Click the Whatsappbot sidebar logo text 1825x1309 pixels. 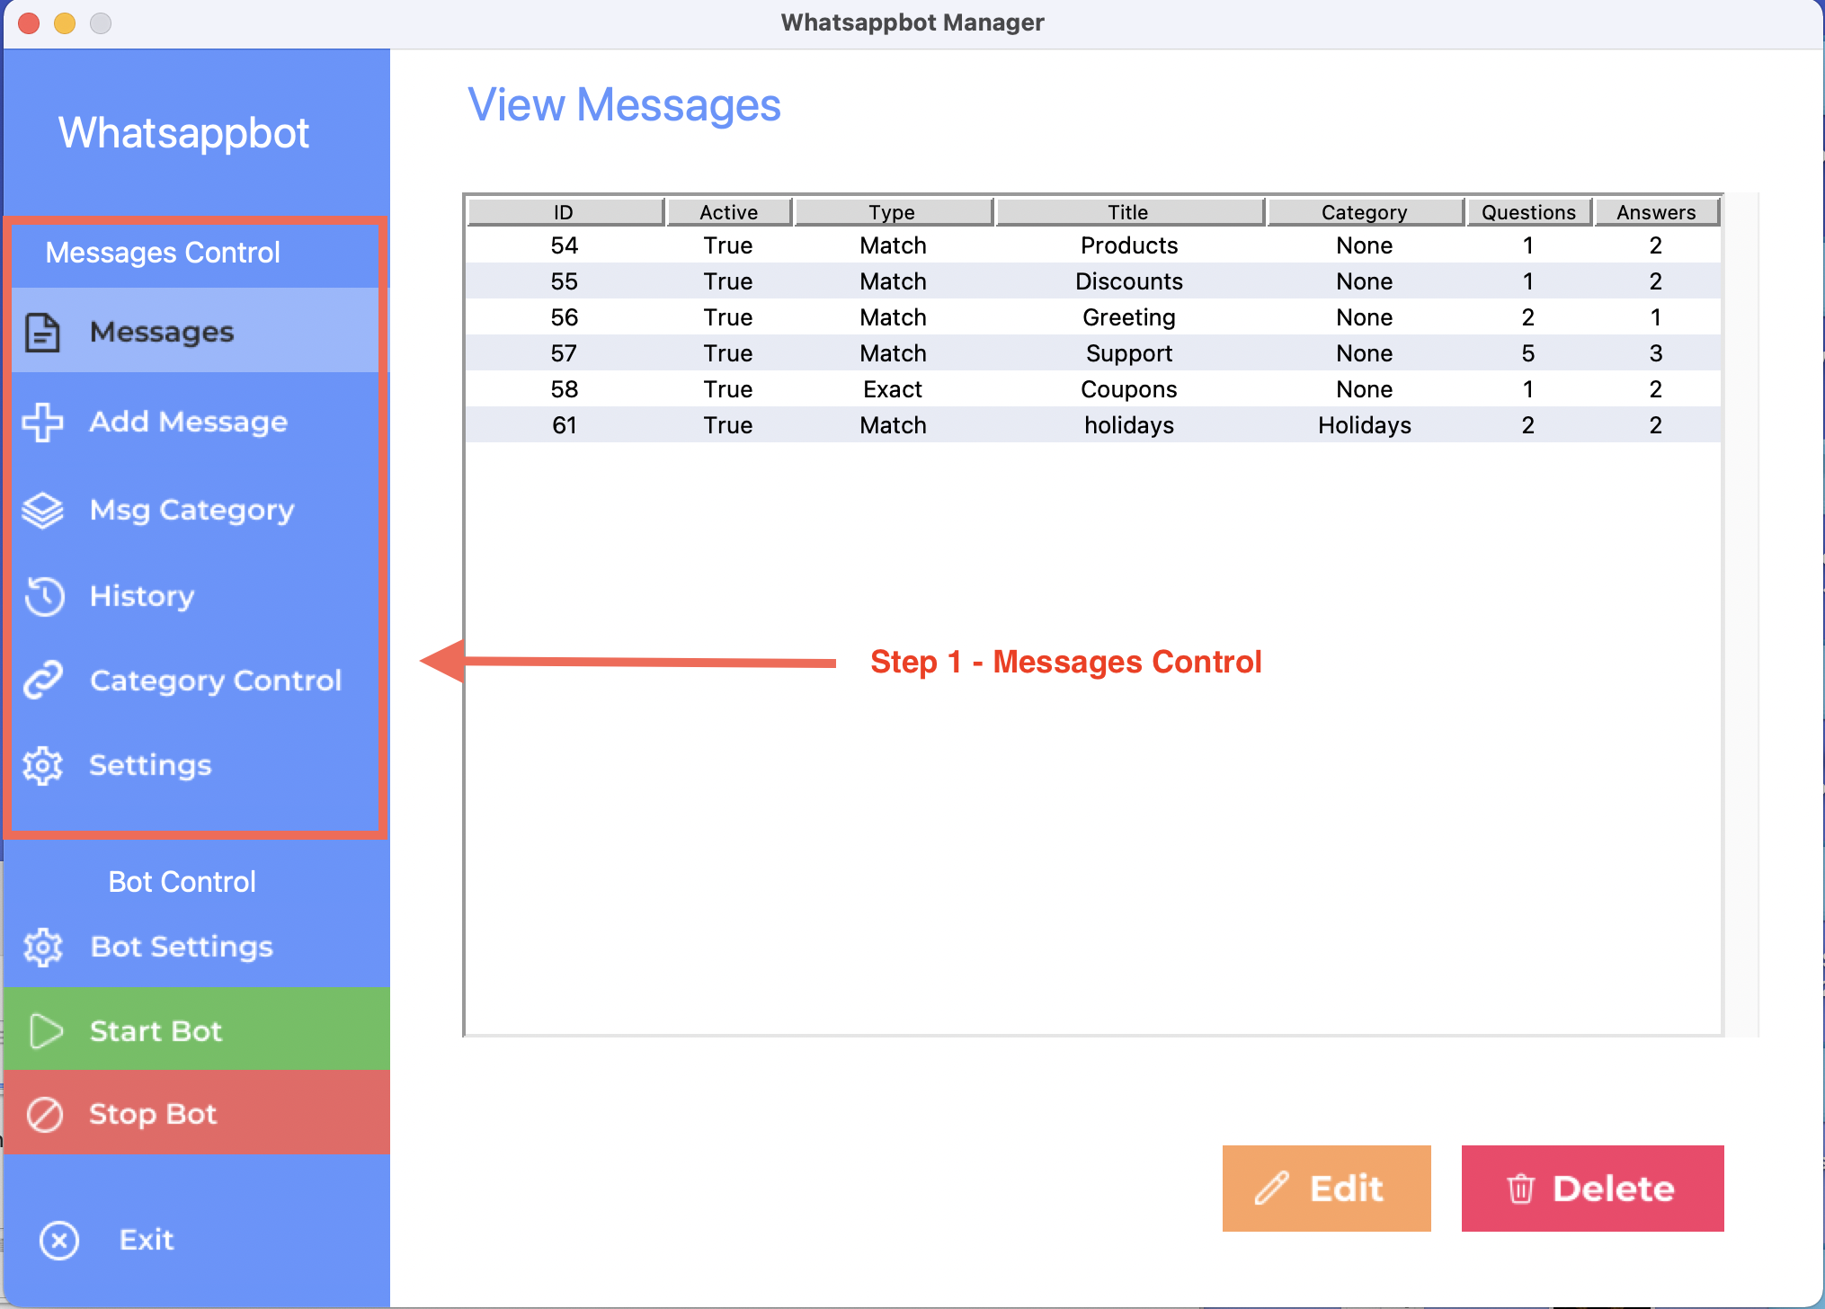[x=183, y=133]
